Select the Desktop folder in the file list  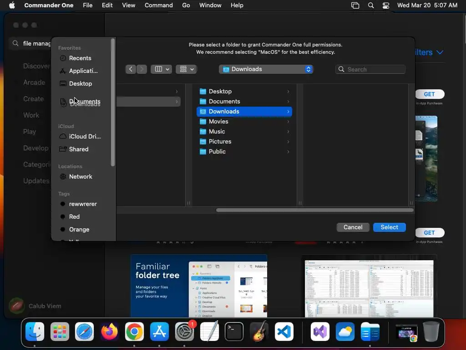click(x=244, y=91)
